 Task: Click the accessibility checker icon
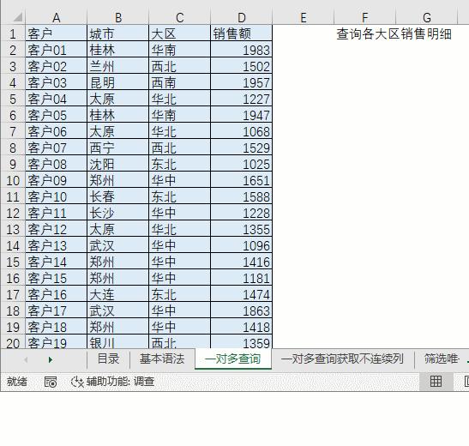(77, 382)
